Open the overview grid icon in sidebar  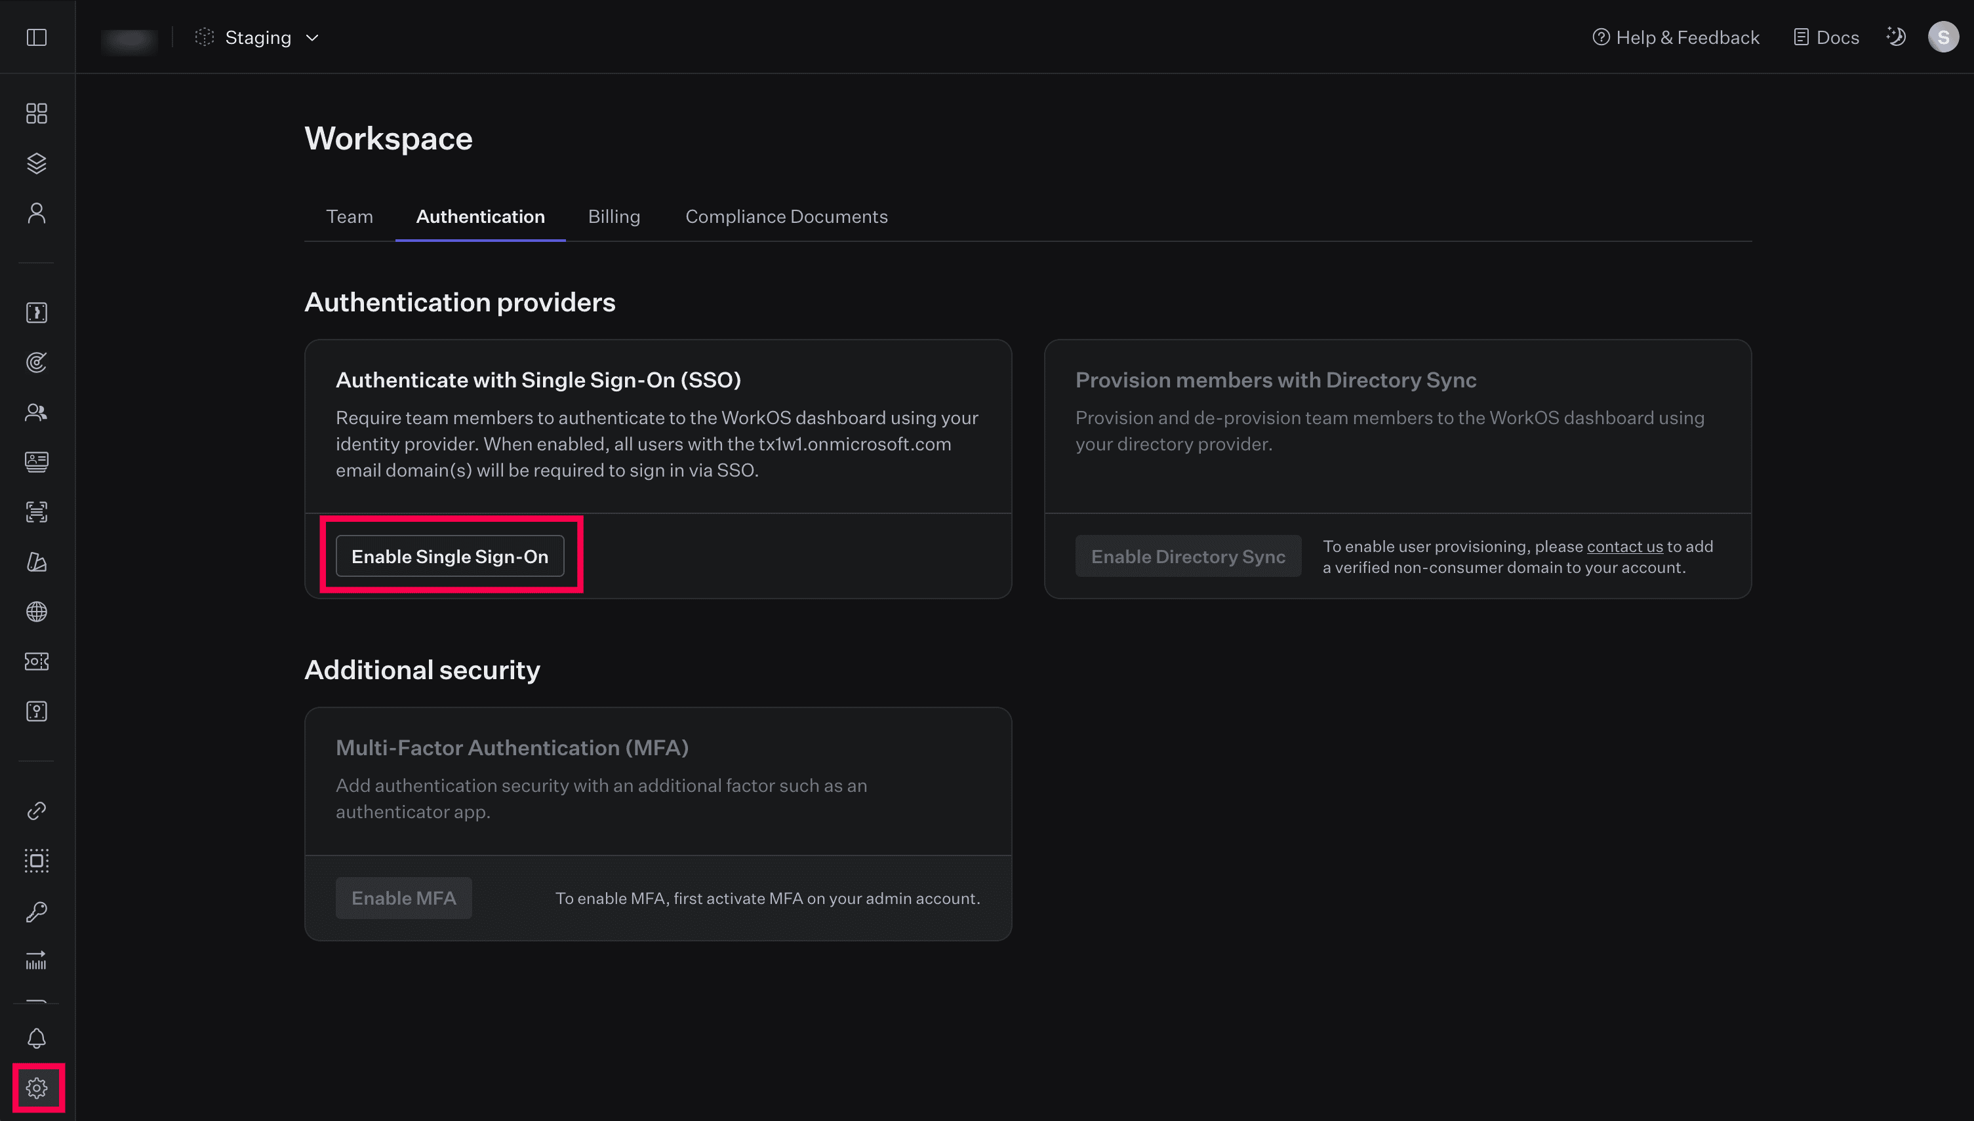pyautogui.click(x=36, y=113)
